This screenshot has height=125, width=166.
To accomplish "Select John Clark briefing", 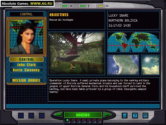I will pos(26,65).
